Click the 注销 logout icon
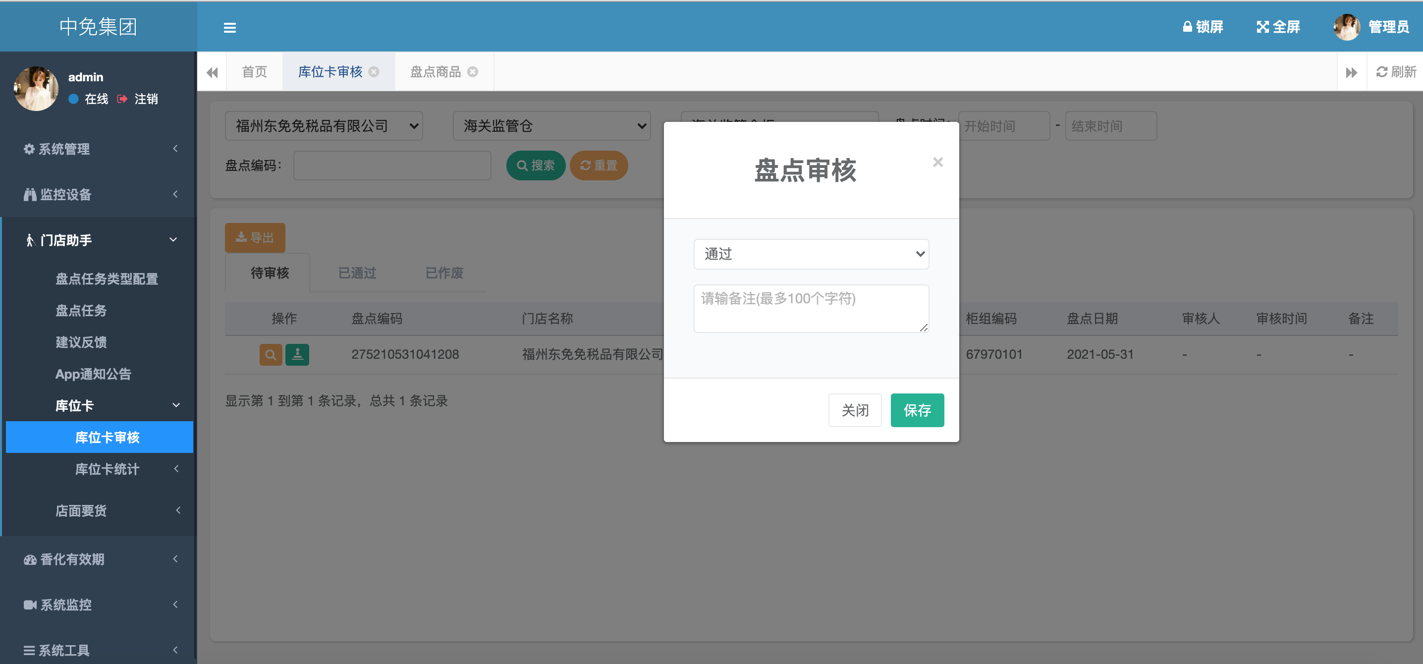The height and width of the screenshot is (664, 1423). [123, 99]
